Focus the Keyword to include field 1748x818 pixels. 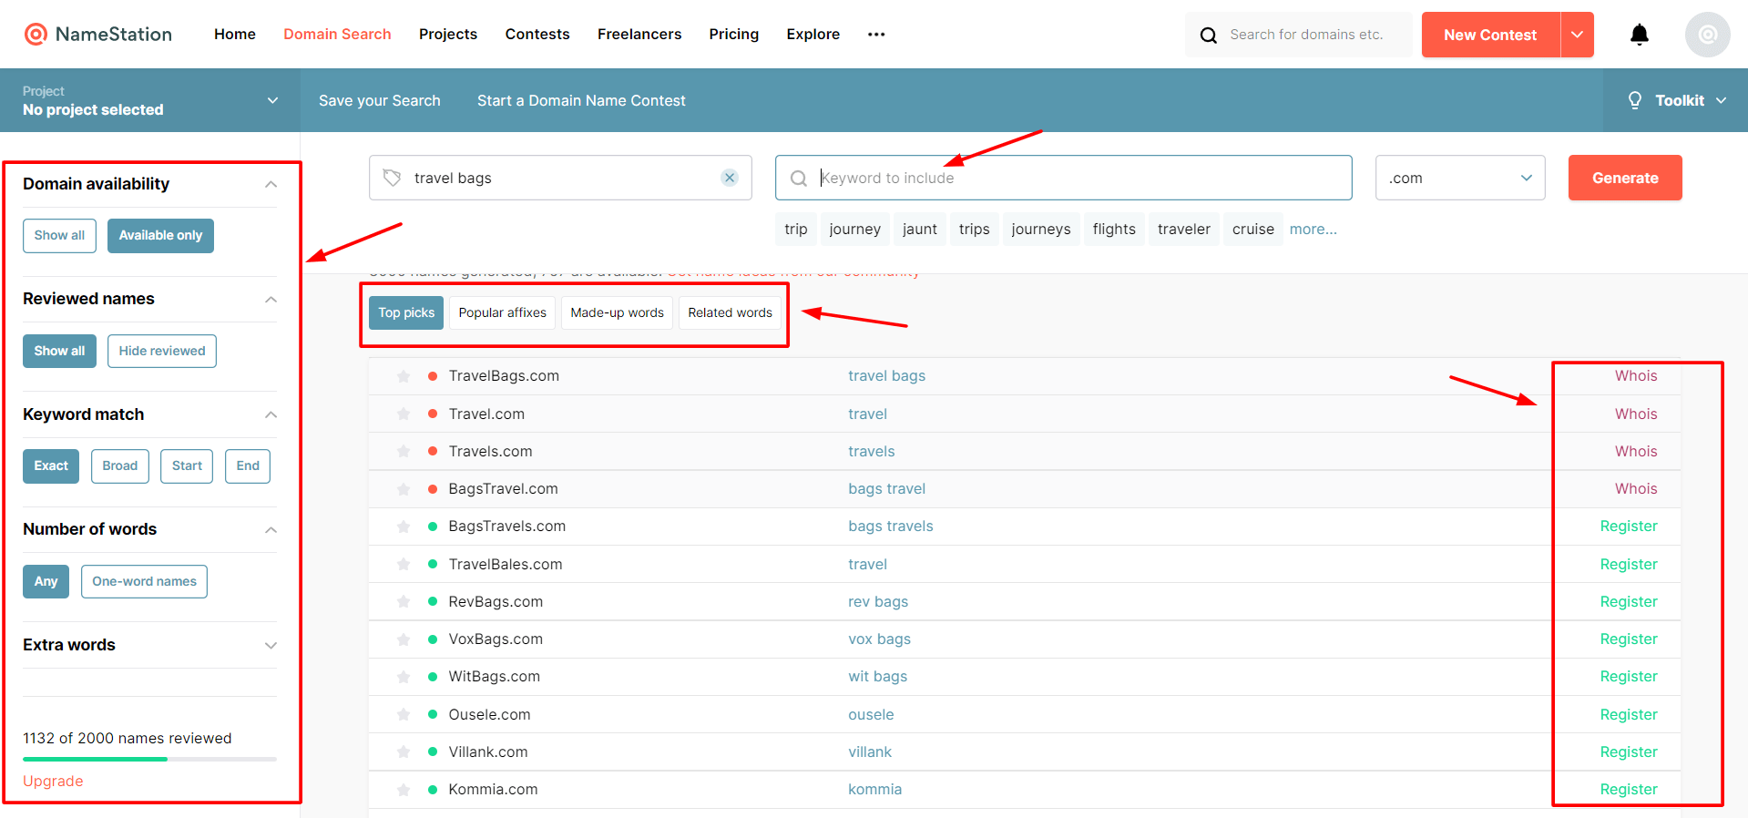tap(1075, 178)
